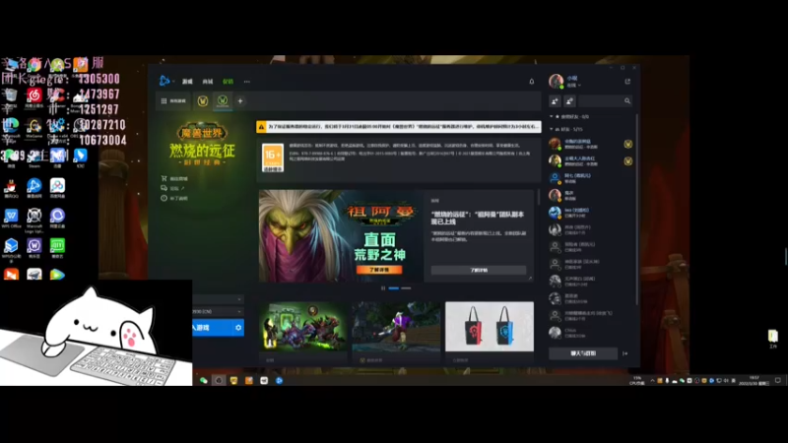788x443 pixels.
Task: Click the yellow warning maintenance banner
Action: (399, 127)
